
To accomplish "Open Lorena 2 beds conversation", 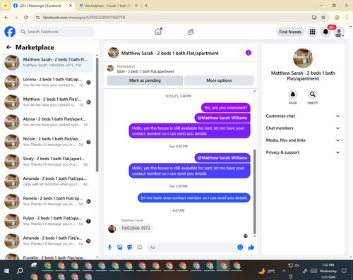I will tap(47, 83).
